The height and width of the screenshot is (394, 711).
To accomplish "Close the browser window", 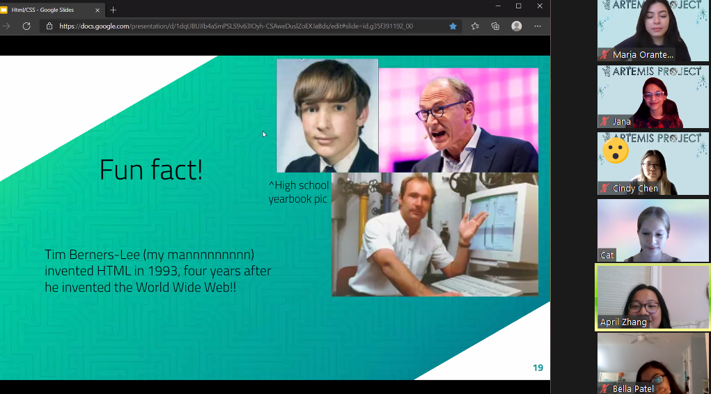I will point(540,6).
